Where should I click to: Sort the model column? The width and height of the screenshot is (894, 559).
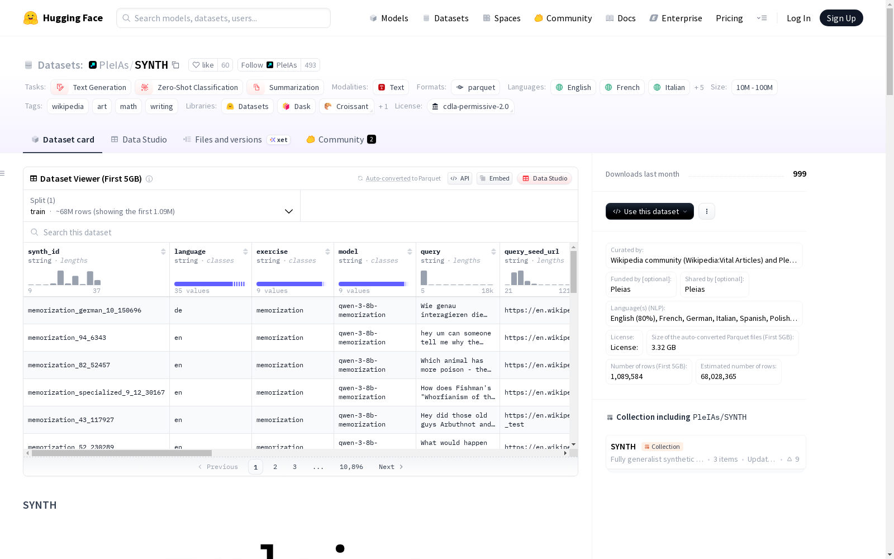pyautogui.click(x=410, y=252)
